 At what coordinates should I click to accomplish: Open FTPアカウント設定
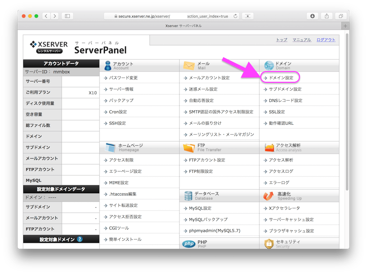(207, 160)
